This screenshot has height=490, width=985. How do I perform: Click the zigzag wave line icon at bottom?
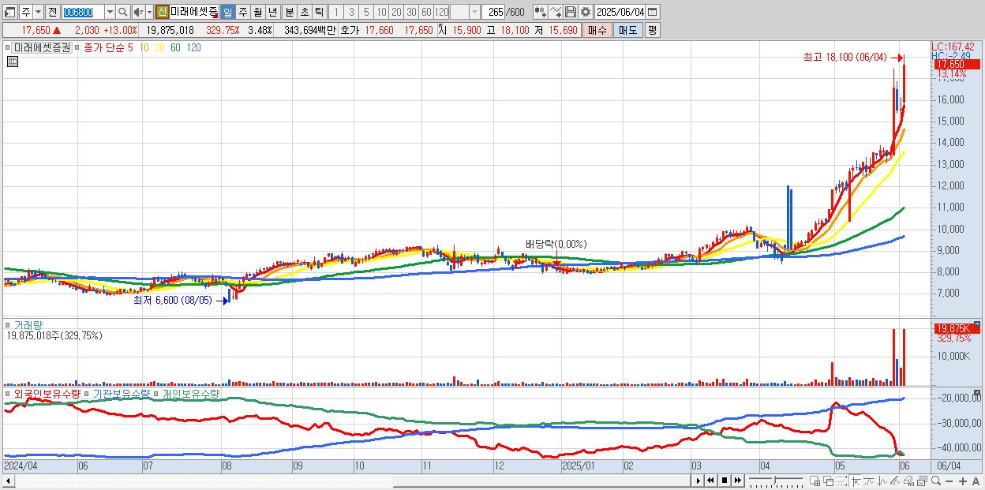[x=882, y=481]
